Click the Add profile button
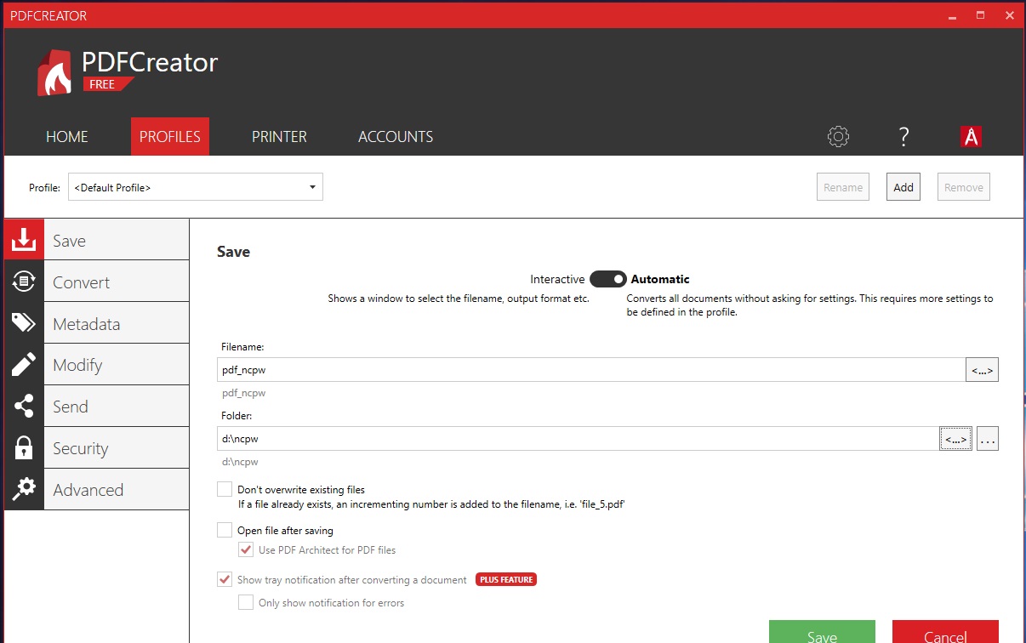Viewport: 1026px width, 643px height. tap(903, 187)
